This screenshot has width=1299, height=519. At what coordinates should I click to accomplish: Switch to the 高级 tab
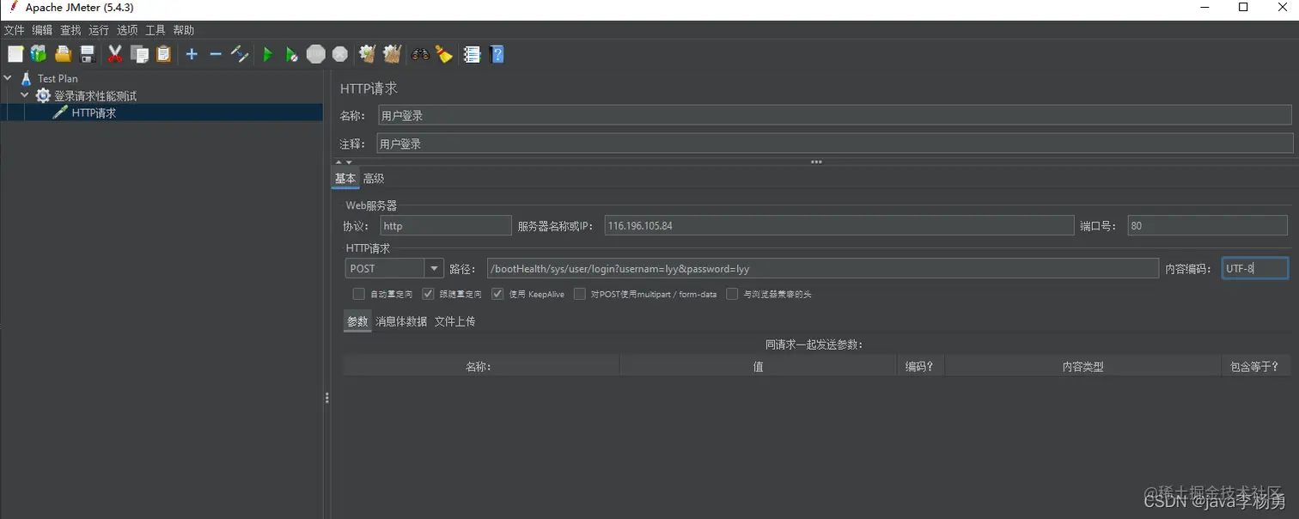(x=374, y=179)
